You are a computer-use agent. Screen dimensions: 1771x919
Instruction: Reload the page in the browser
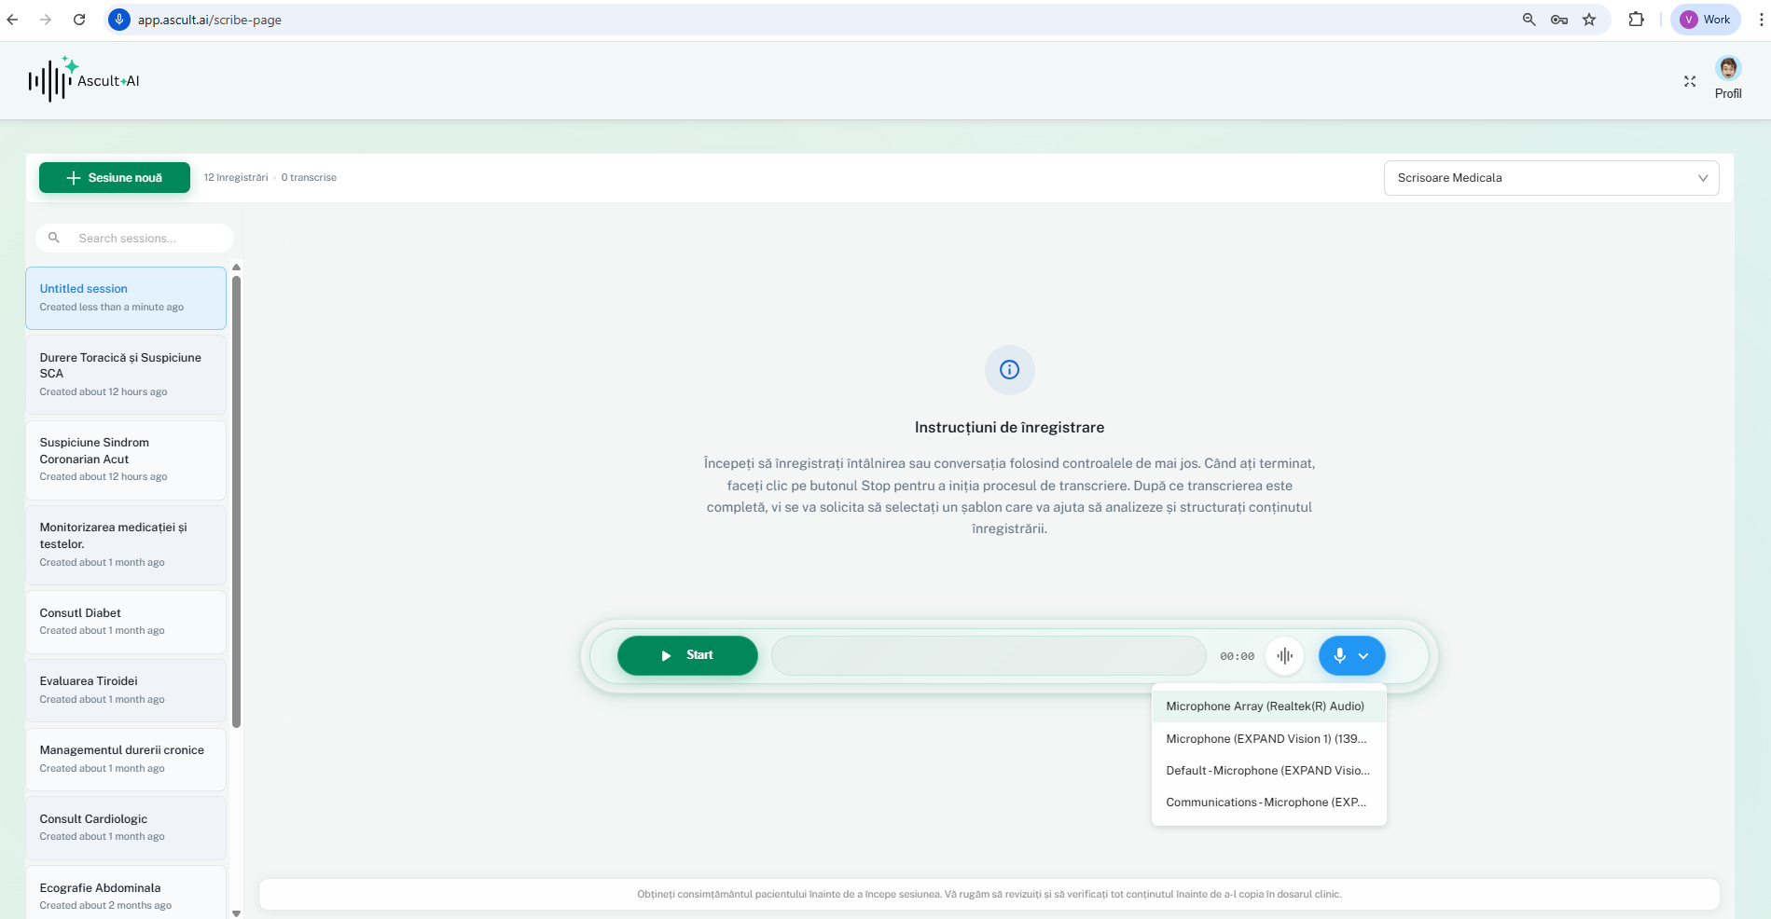click(79, 20)
